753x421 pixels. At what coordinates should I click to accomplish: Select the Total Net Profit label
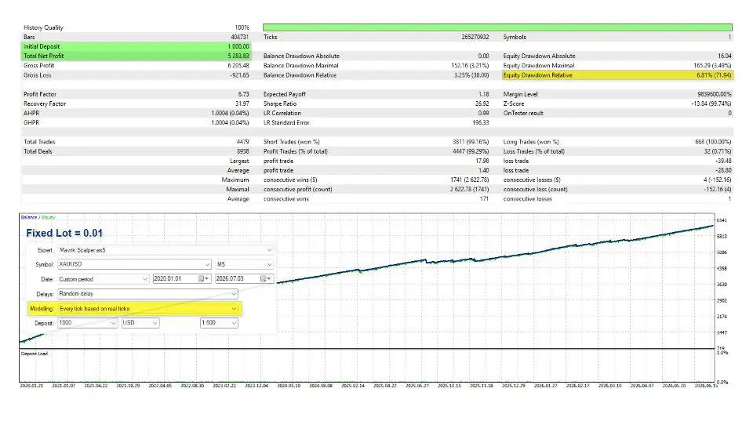44,56
